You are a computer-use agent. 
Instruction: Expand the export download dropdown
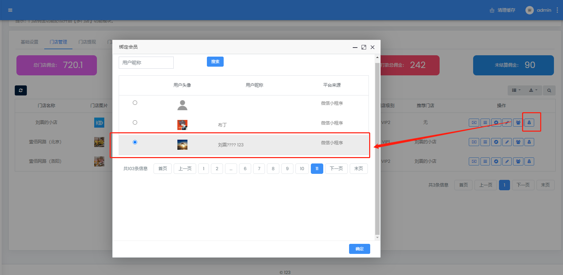[x=533, y=90]
